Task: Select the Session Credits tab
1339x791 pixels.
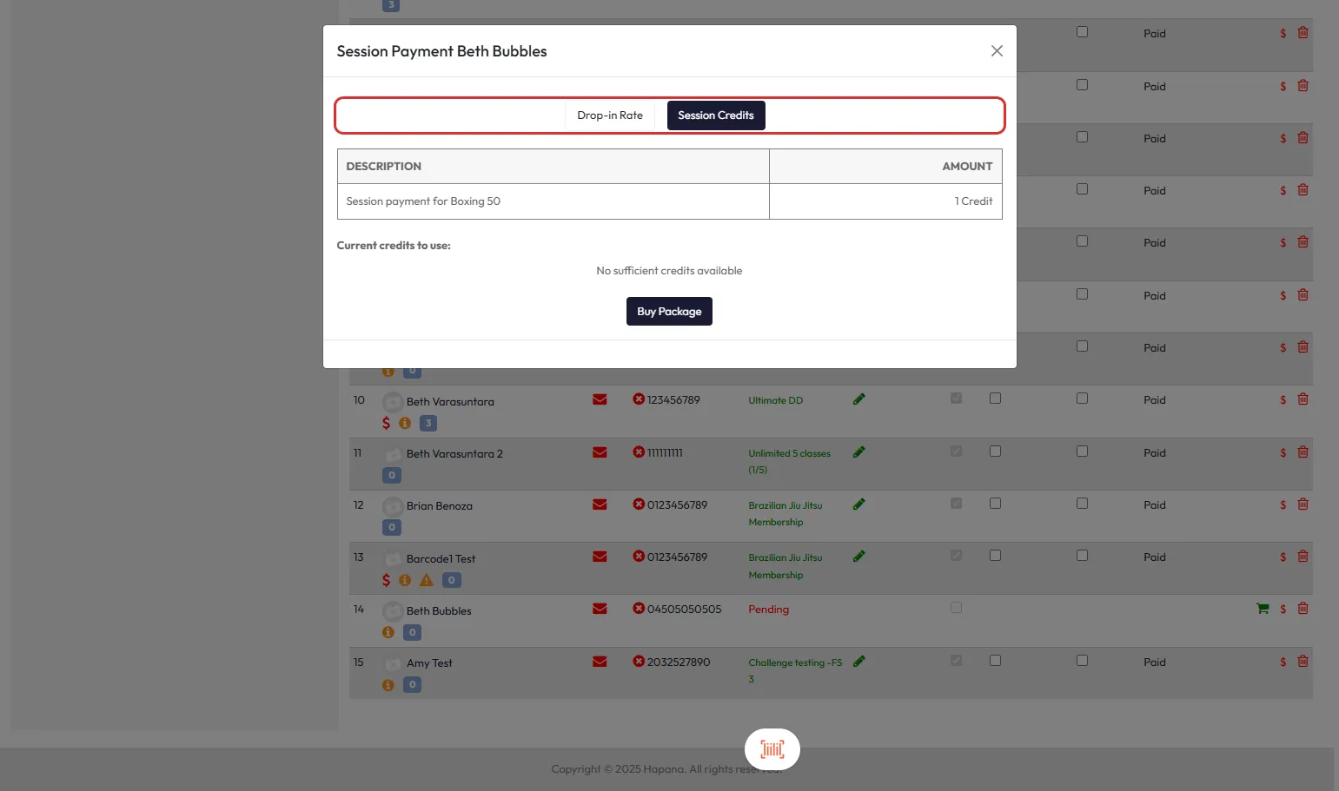Action: point(715,115)
